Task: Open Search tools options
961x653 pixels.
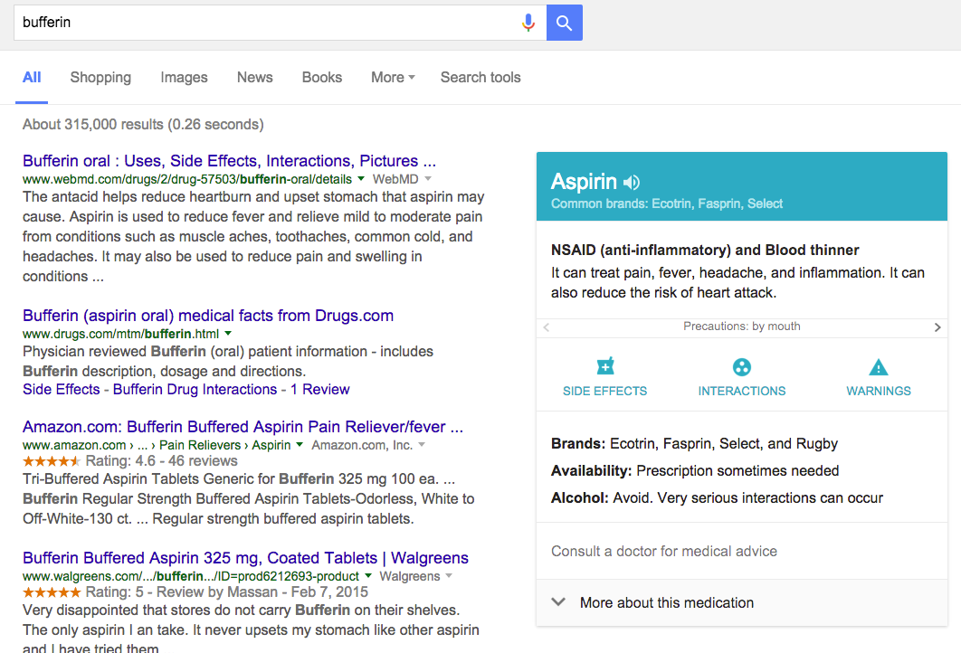Action: click(480, 77)
